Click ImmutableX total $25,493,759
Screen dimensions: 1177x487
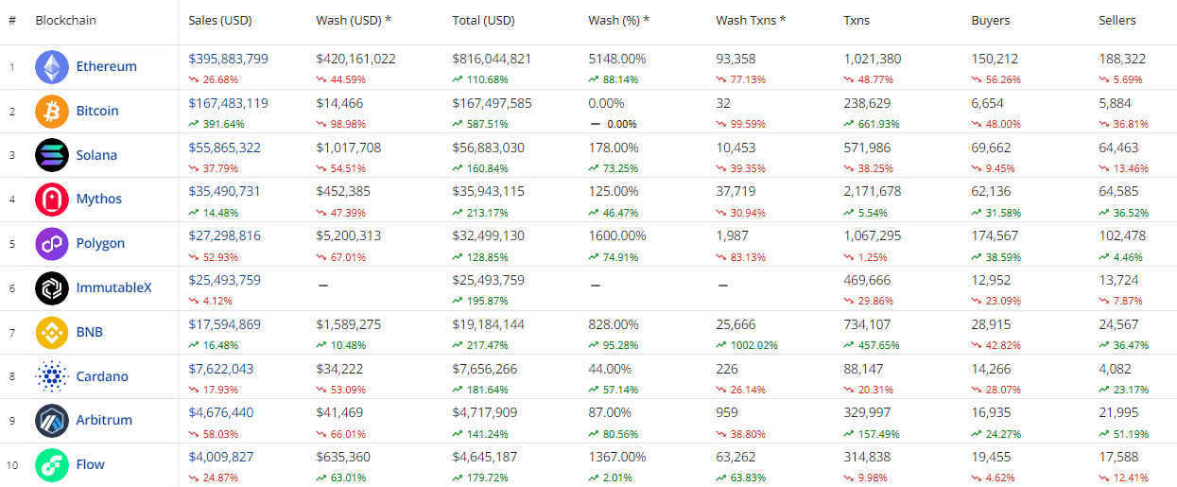(489, 280)
